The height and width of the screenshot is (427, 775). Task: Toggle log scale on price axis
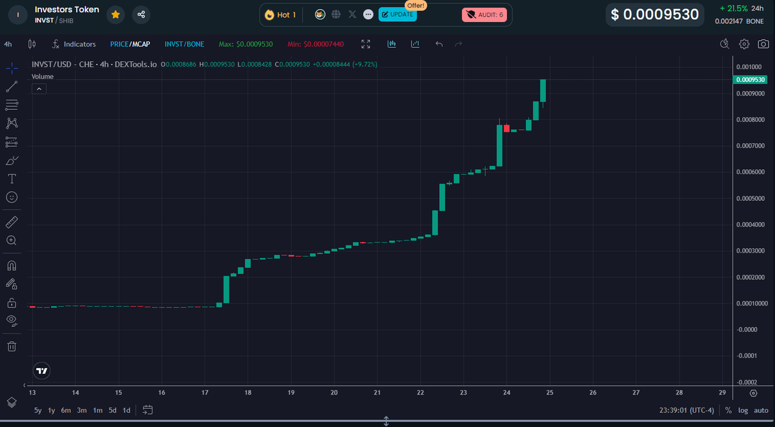pos(743,410)
